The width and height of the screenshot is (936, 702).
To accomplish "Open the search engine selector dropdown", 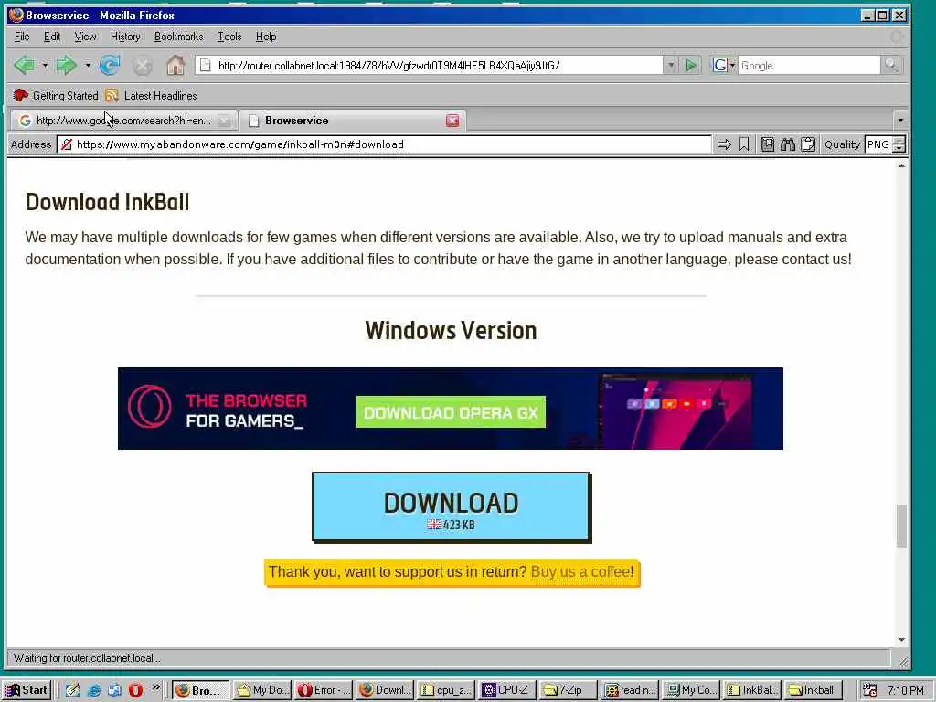I will 724,65.
